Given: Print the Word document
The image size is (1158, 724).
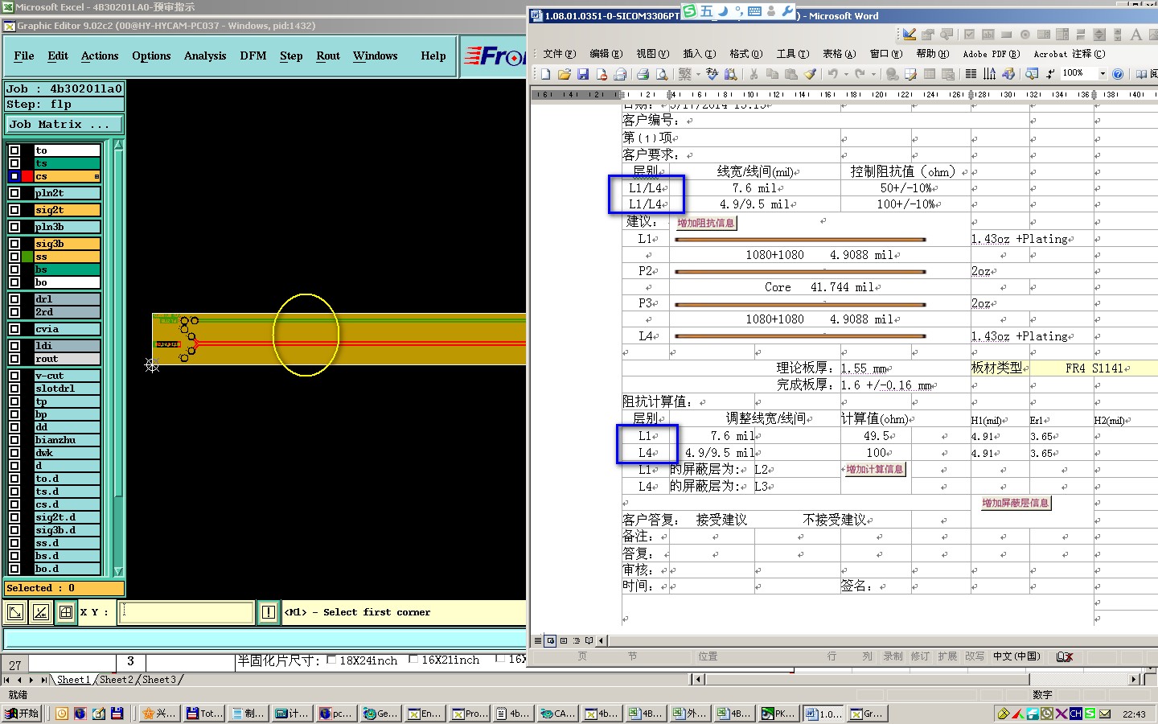Looking at the screenshot, I should (643, 74).
